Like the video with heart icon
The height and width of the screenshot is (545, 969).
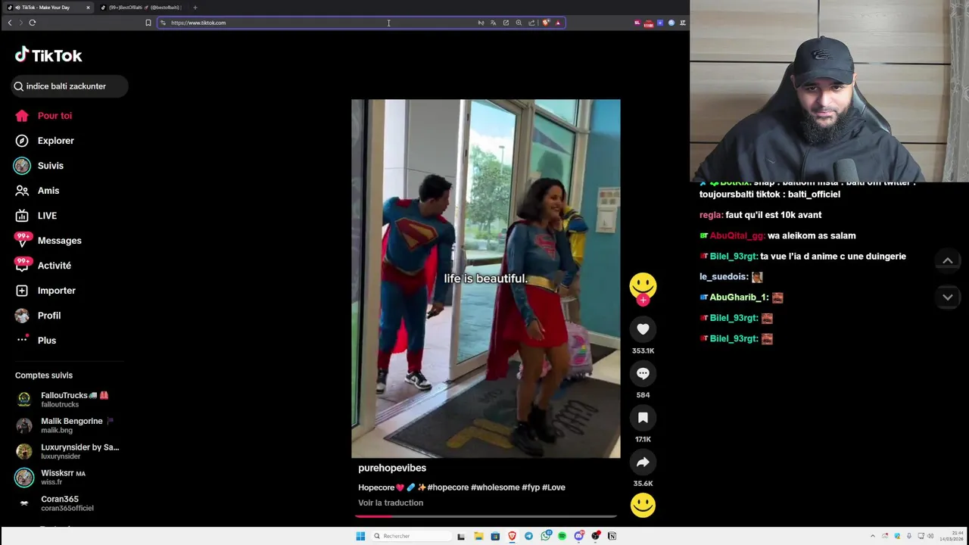point(643,329)
